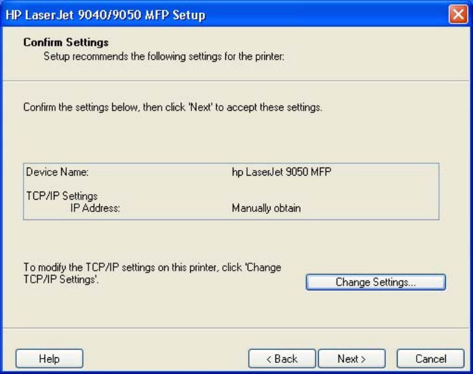Screen dimensions: 473x374
Task: Click the 'To modify the TCP/IP settings' note
Action: 153,273
